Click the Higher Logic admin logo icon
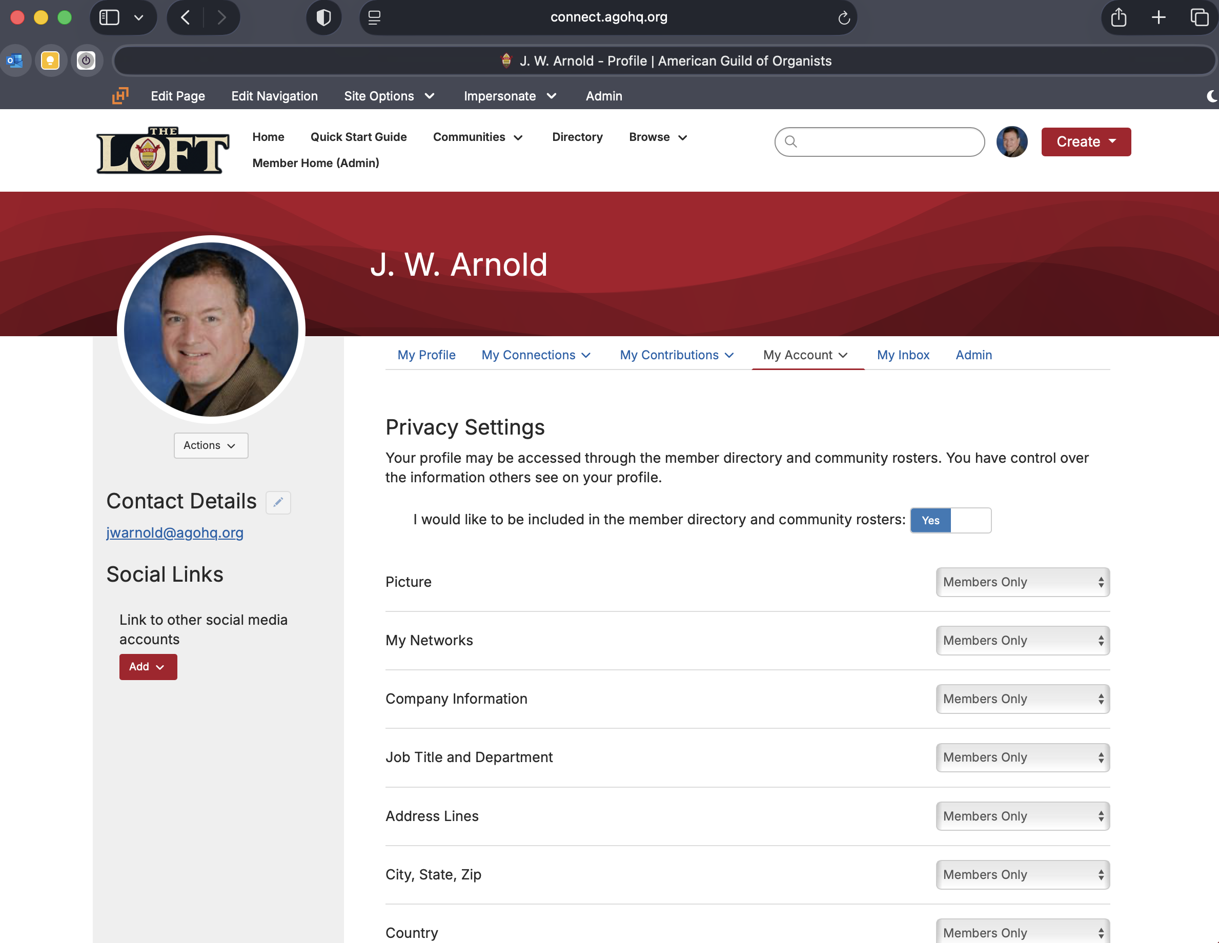 coord(120,95)
